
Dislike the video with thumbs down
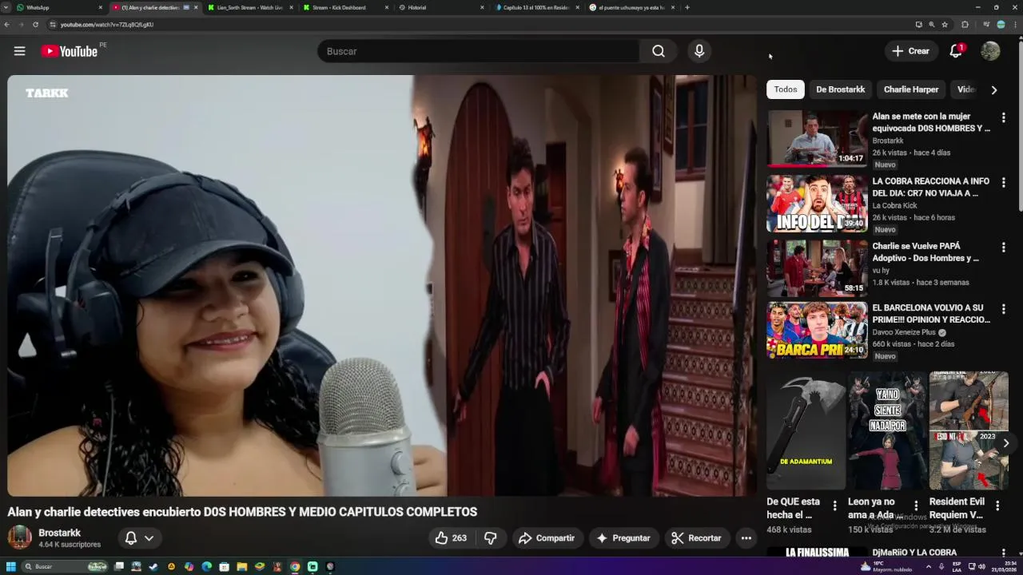pos(491,538)
